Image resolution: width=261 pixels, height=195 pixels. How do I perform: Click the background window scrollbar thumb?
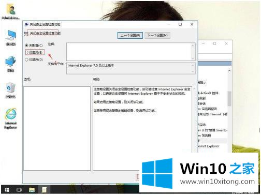[229, 98]
